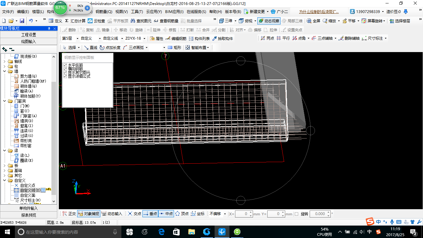Click the Save disk icon in toolbar
This screenshot has width=423, height=238.
click(22, 21)
